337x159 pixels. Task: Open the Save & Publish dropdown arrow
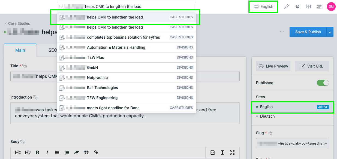pos(330,32)
